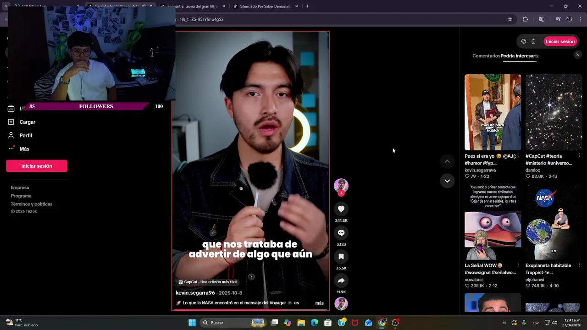Screen dimensions: 587x330
Task: Open comments via speech bubble icon
Action: [x=341, y=233]
